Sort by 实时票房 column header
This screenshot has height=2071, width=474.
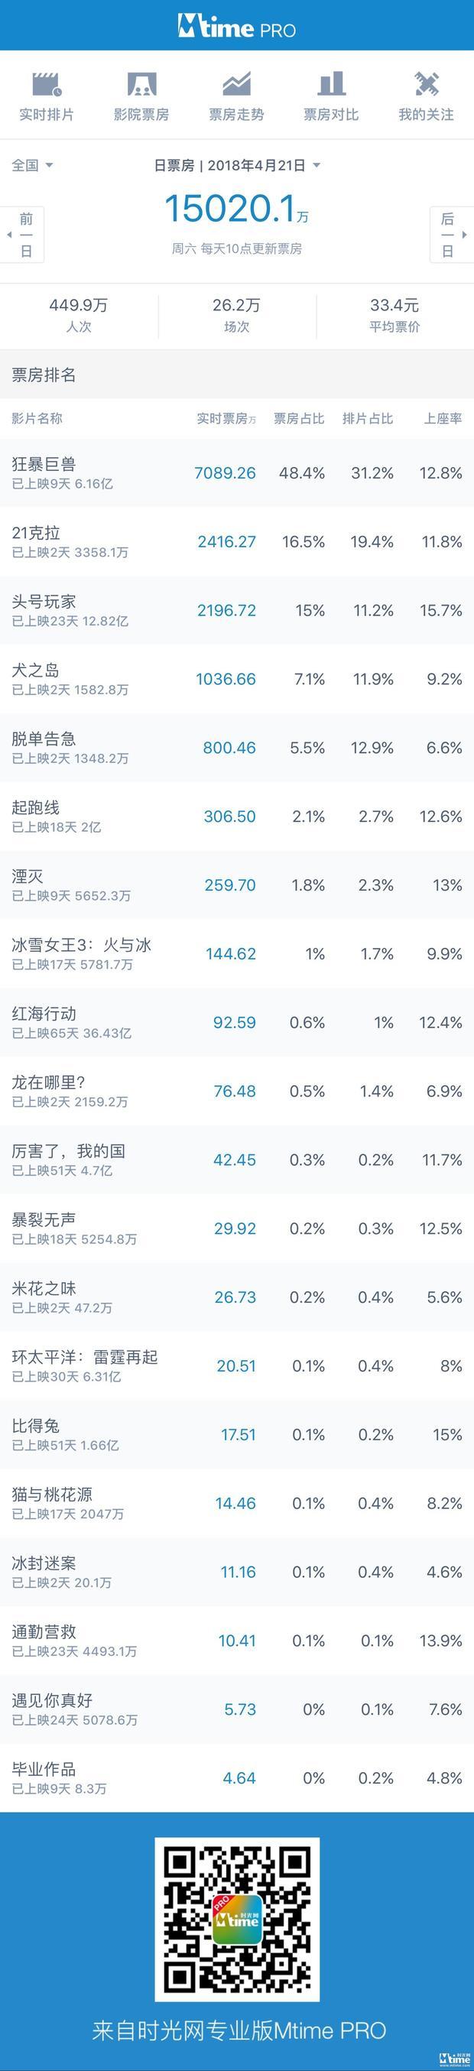coord(226,418)
